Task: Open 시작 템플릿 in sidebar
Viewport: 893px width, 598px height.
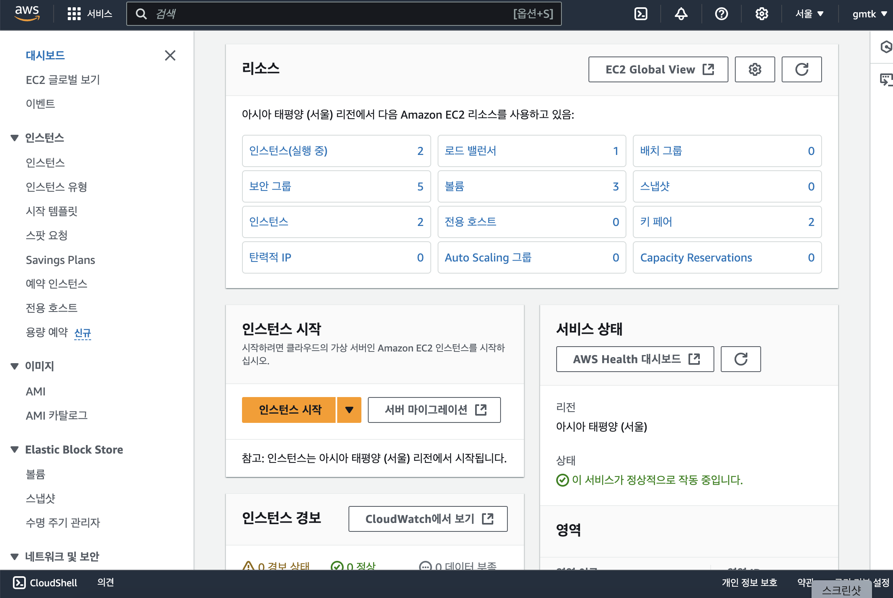Action: [52, 211]
